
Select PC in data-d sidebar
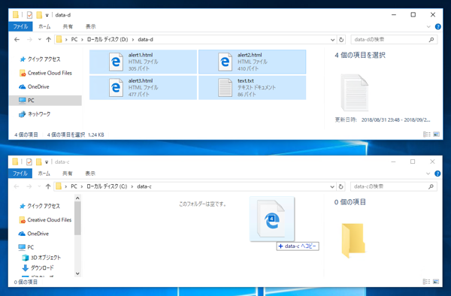pyautogui.click(x=45, y=101)
